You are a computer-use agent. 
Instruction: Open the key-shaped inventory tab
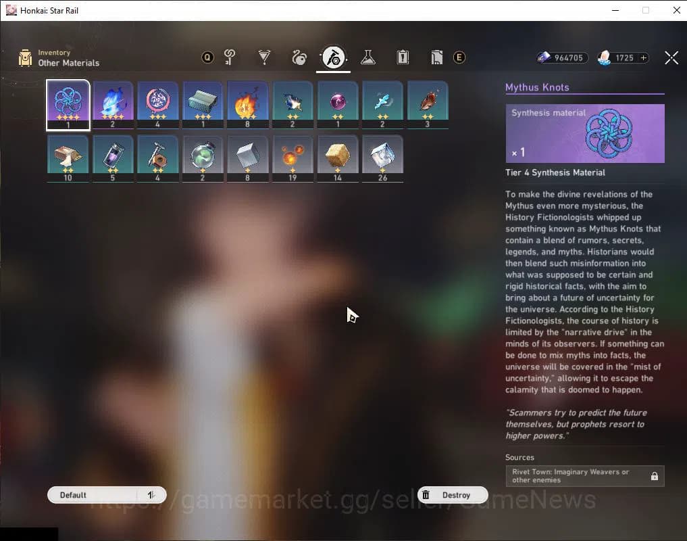pos(230,57)
